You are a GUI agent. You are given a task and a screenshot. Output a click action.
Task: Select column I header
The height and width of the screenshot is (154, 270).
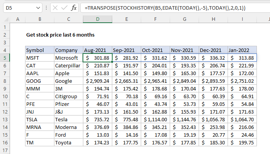coord(242,19)
